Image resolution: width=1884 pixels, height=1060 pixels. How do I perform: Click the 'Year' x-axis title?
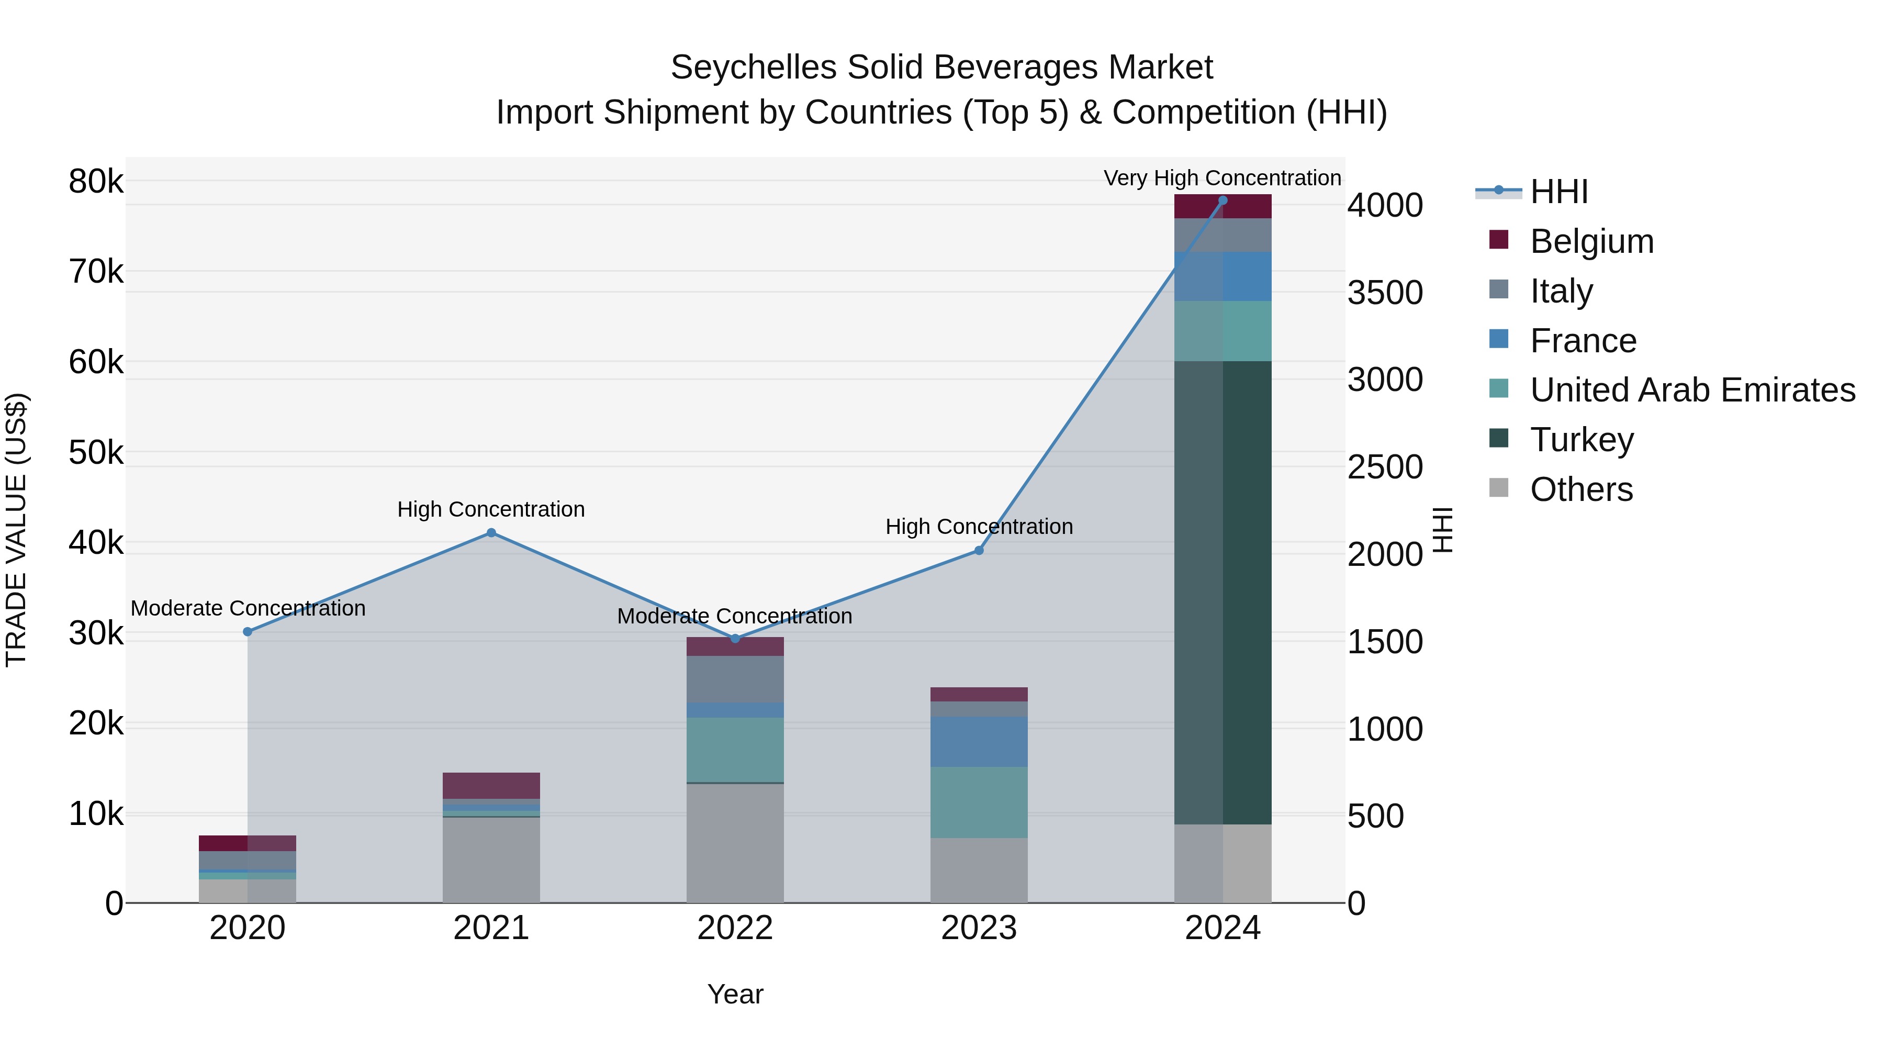pyautogui.click(x=735, y=995)
